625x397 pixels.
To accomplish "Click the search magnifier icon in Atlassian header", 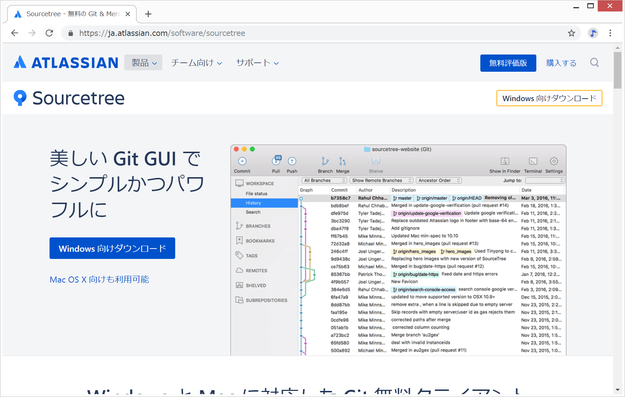I will [x=594, y=63].
